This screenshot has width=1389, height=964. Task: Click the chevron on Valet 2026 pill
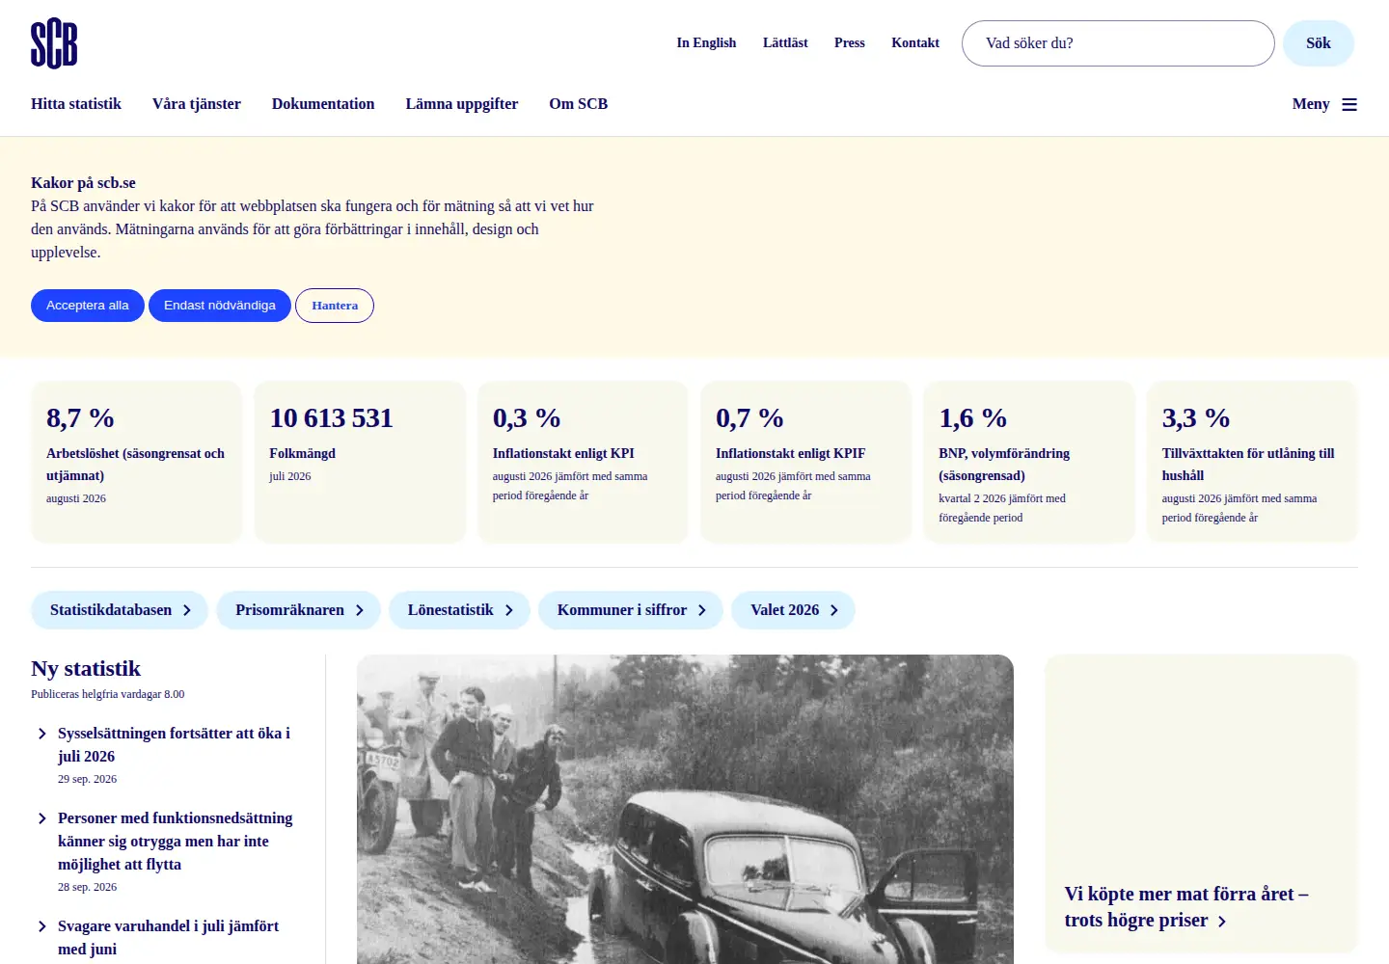tap(834, 610)
